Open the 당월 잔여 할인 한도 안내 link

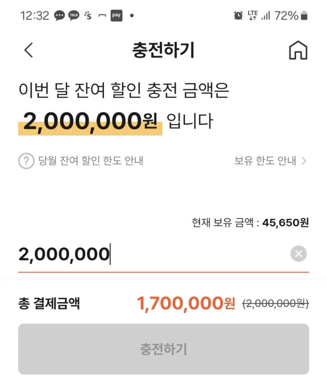pyautogui.click(x=91, y=161)
